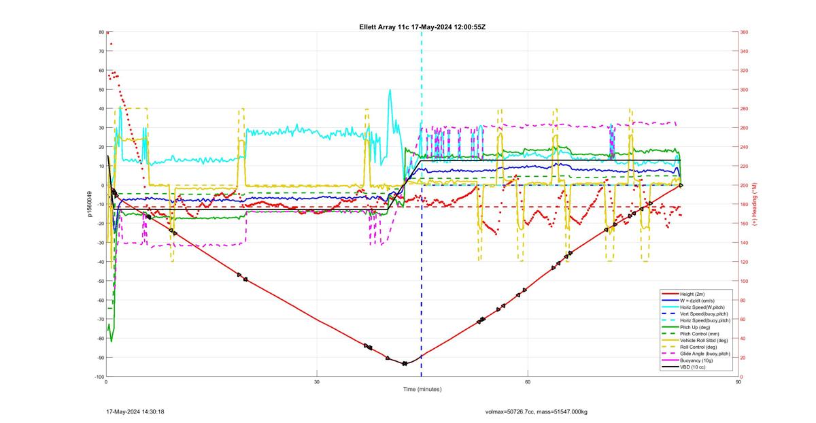Click x-axis tick label '60'
The height and width of the screenshot is (423, 816).
[x=528, y=382]
